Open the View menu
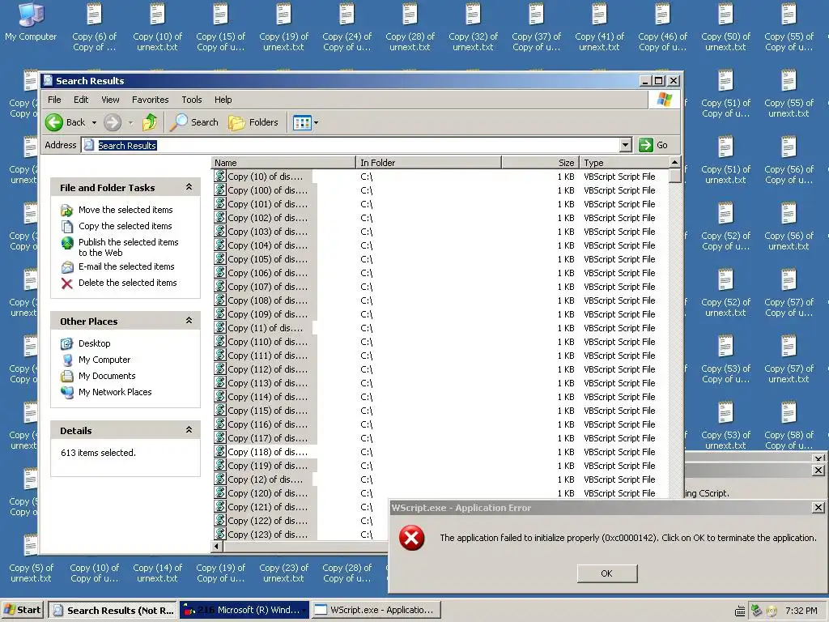The height and width of the screenshot is (622, 829). coord(110,100)
